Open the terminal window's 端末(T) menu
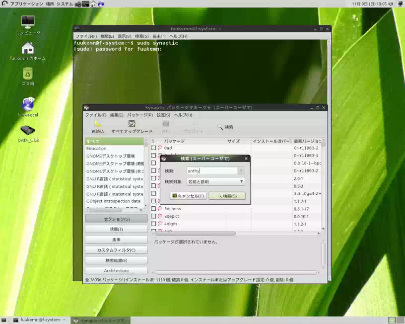Image resolution: width=405 pixels, height=324 pixels. 159,36
